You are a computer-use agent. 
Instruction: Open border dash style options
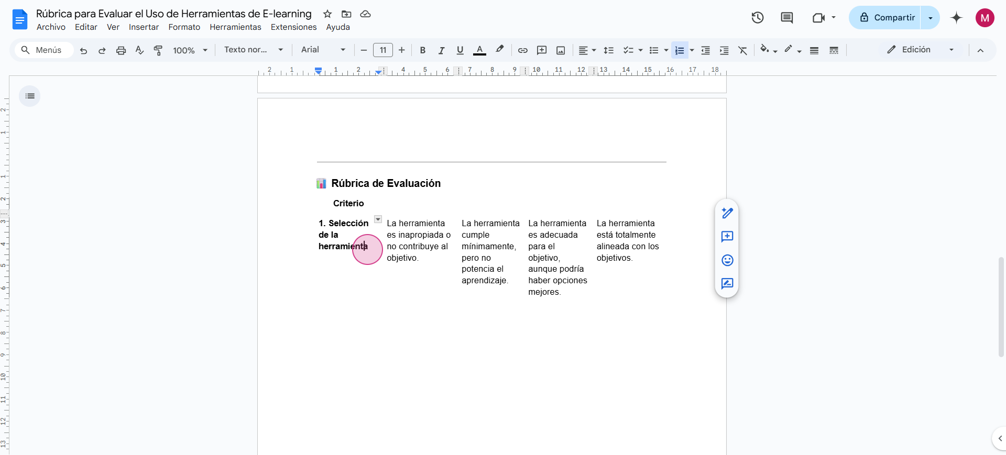pyautogui.click(x=834, y=50)
